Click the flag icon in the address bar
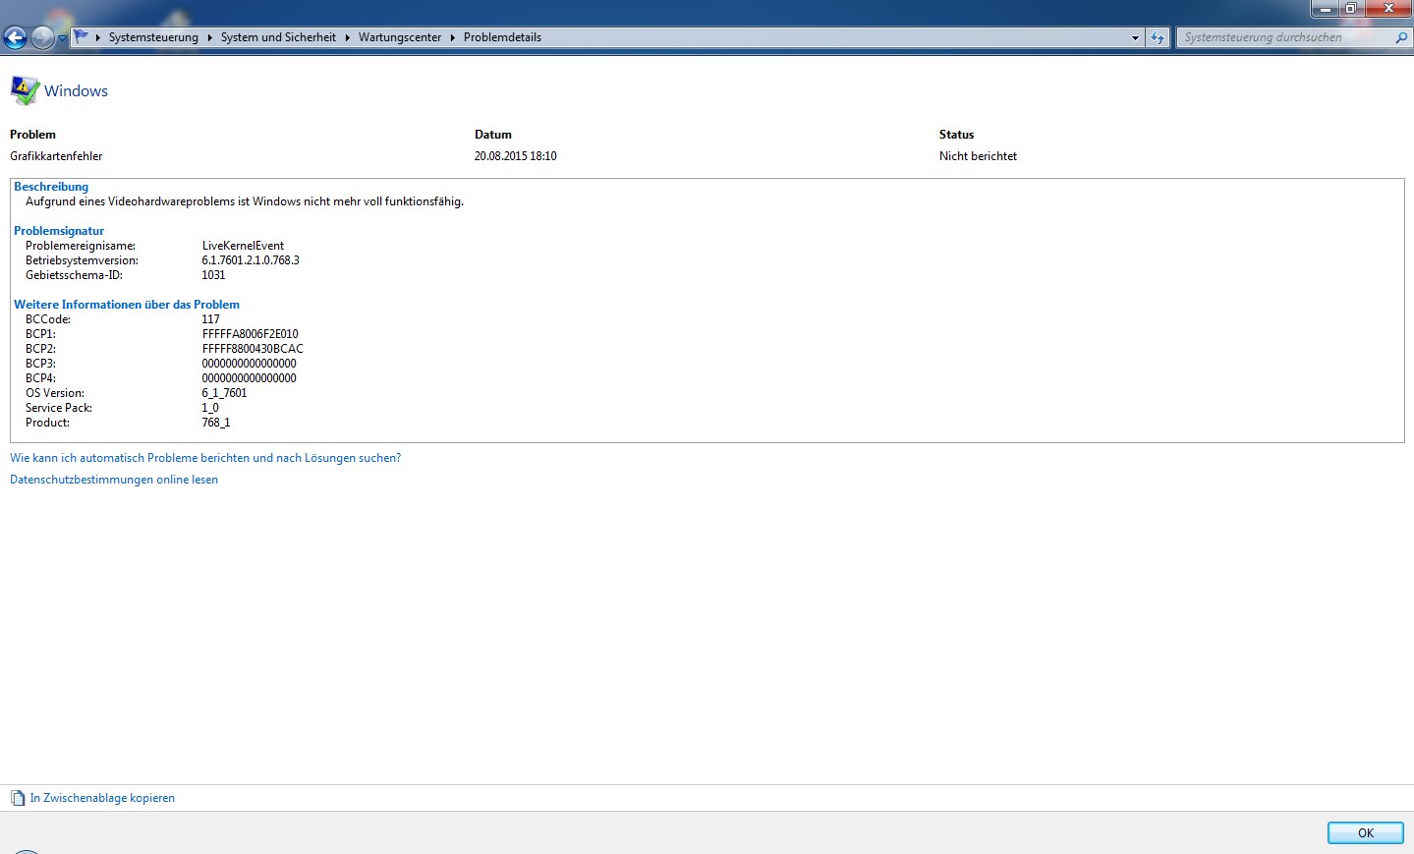The height and width of the screenshot is (854, 1414). click(82, 36)
